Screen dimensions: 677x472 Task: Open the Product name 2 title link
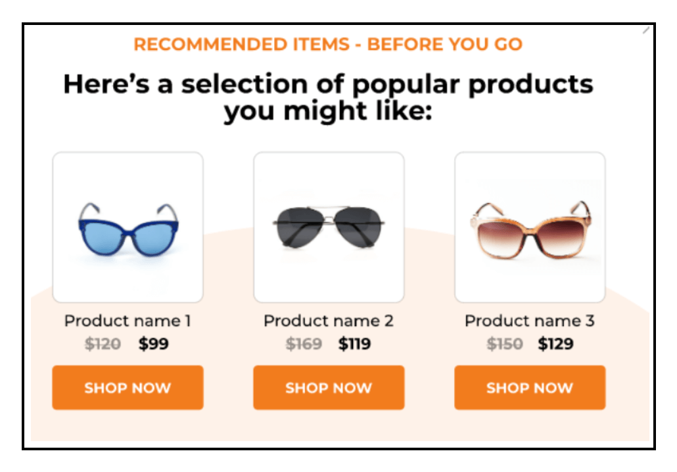coord(329,321)
